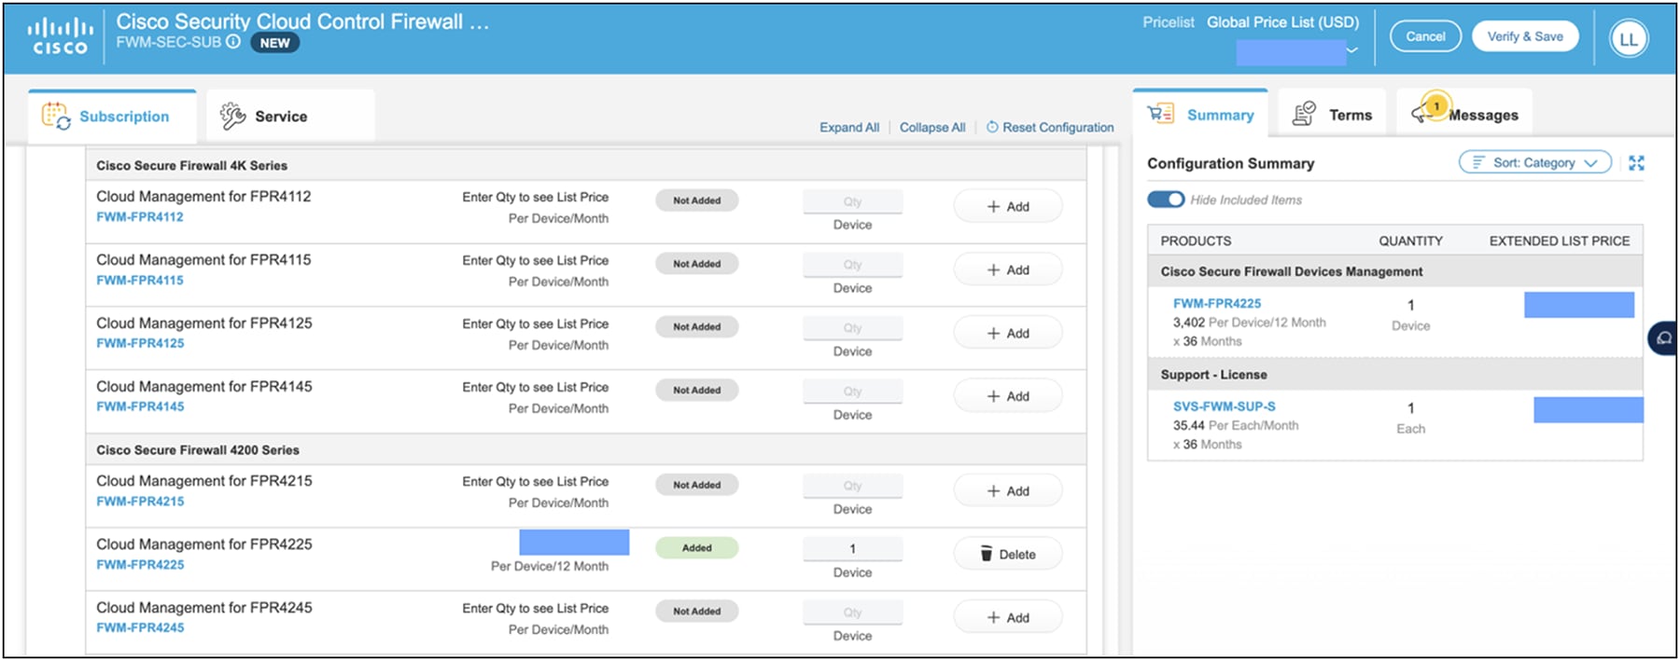Open FWM-FPR4125 SKU link
This screenshot has height=661, width=1680.
pyautogui.click(x=140, y=343)
